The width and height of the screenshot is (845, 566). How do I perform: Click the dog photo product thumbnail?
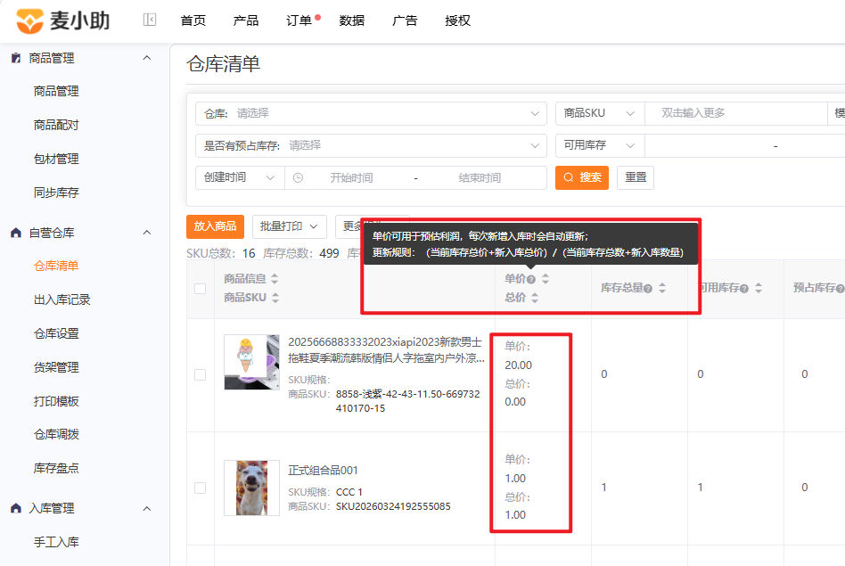pos(251,488)
